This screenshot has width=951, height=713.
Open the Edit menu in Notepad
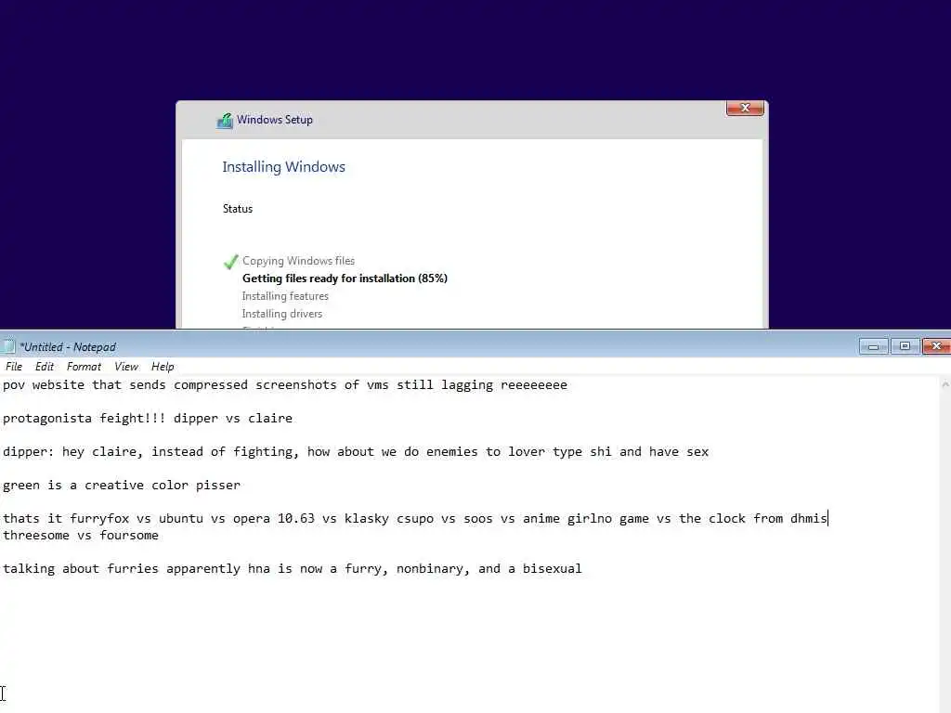(x=45, y=366)
